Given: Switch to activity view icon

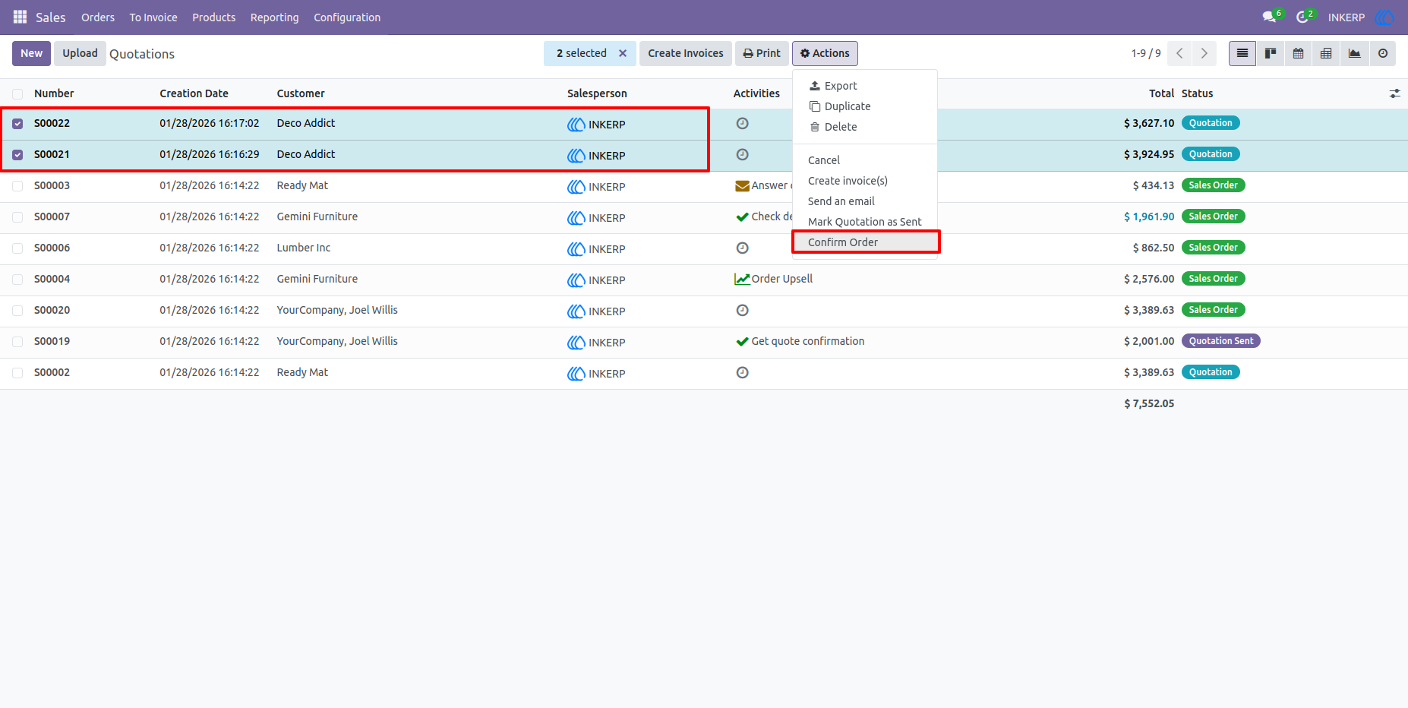Looking at the screenshot, I should click(x=1383, y=53).
